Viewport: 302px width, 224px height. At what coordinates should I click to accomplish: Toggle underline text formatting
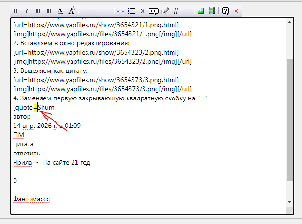tap(38, 10)
